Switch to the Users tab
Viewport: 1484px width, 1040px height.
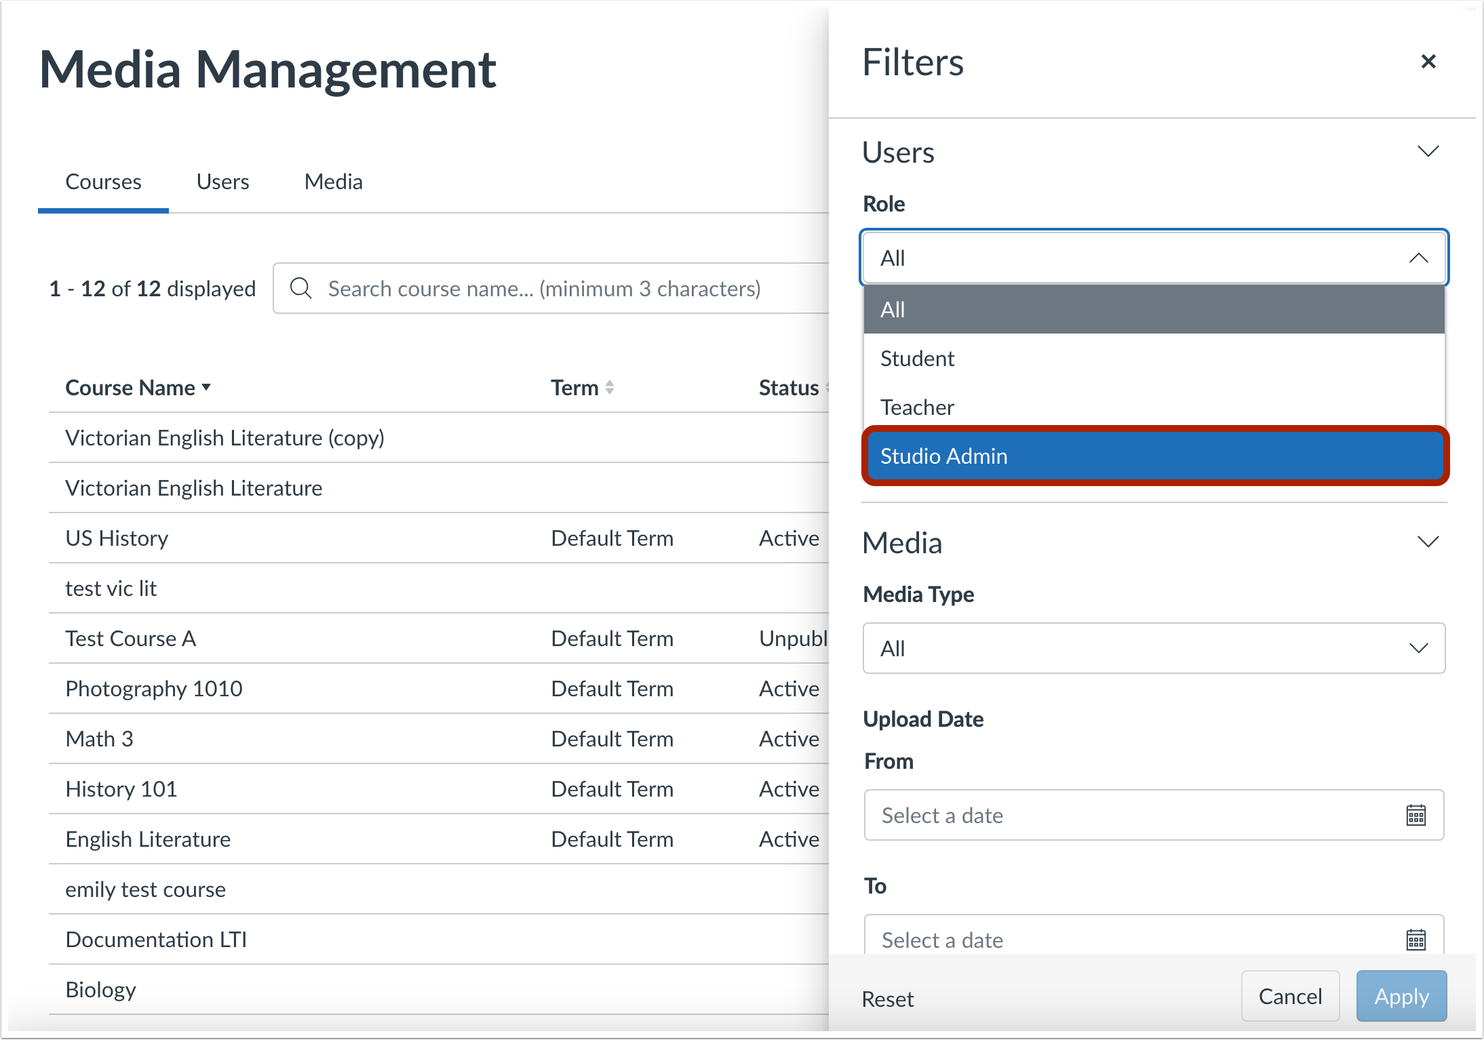pyautogui.click(x=222, y=182)
